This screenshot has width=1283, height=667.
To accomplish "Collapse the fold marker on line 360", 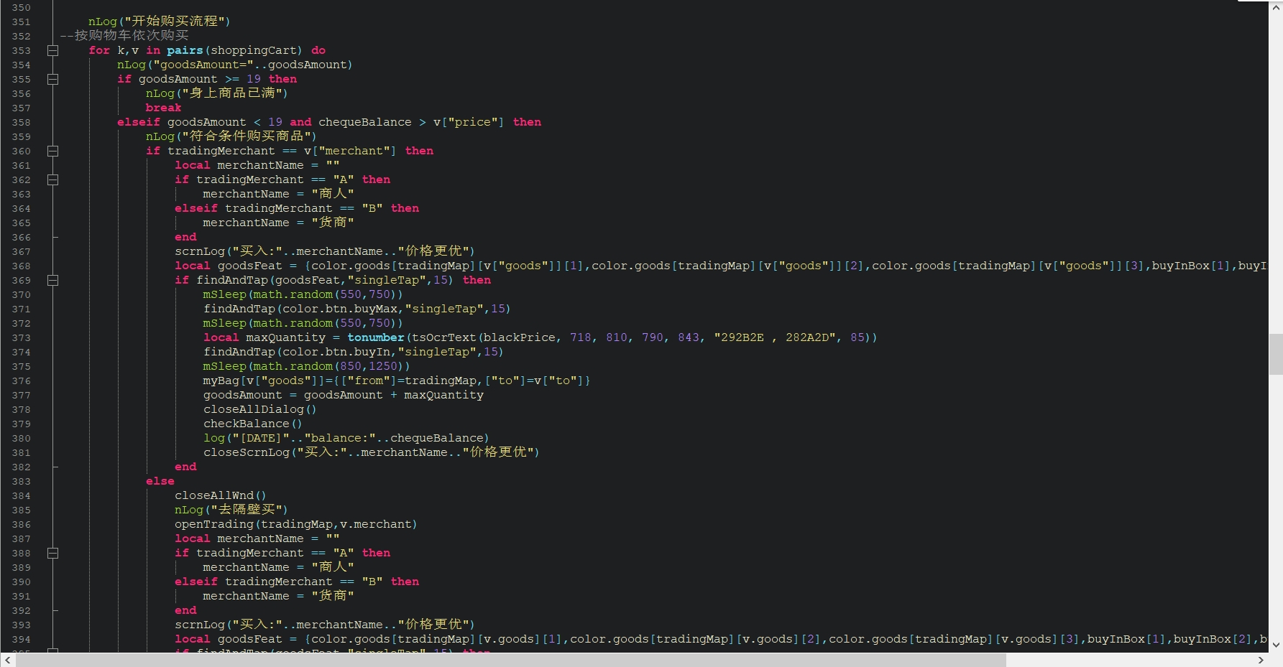I will (x=52, y=151).
